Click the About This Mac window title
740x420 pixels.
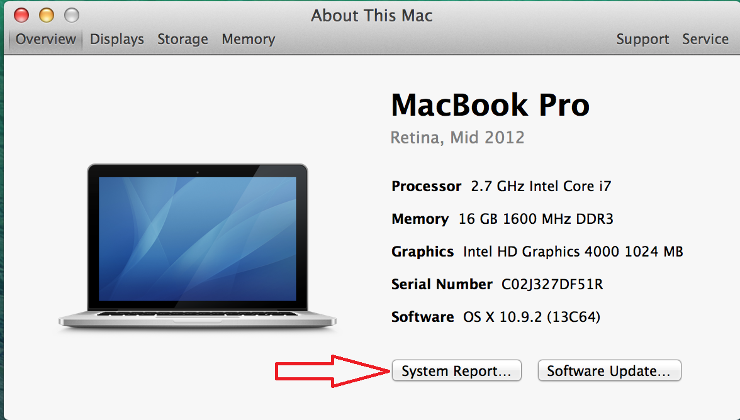coord(371,15)
